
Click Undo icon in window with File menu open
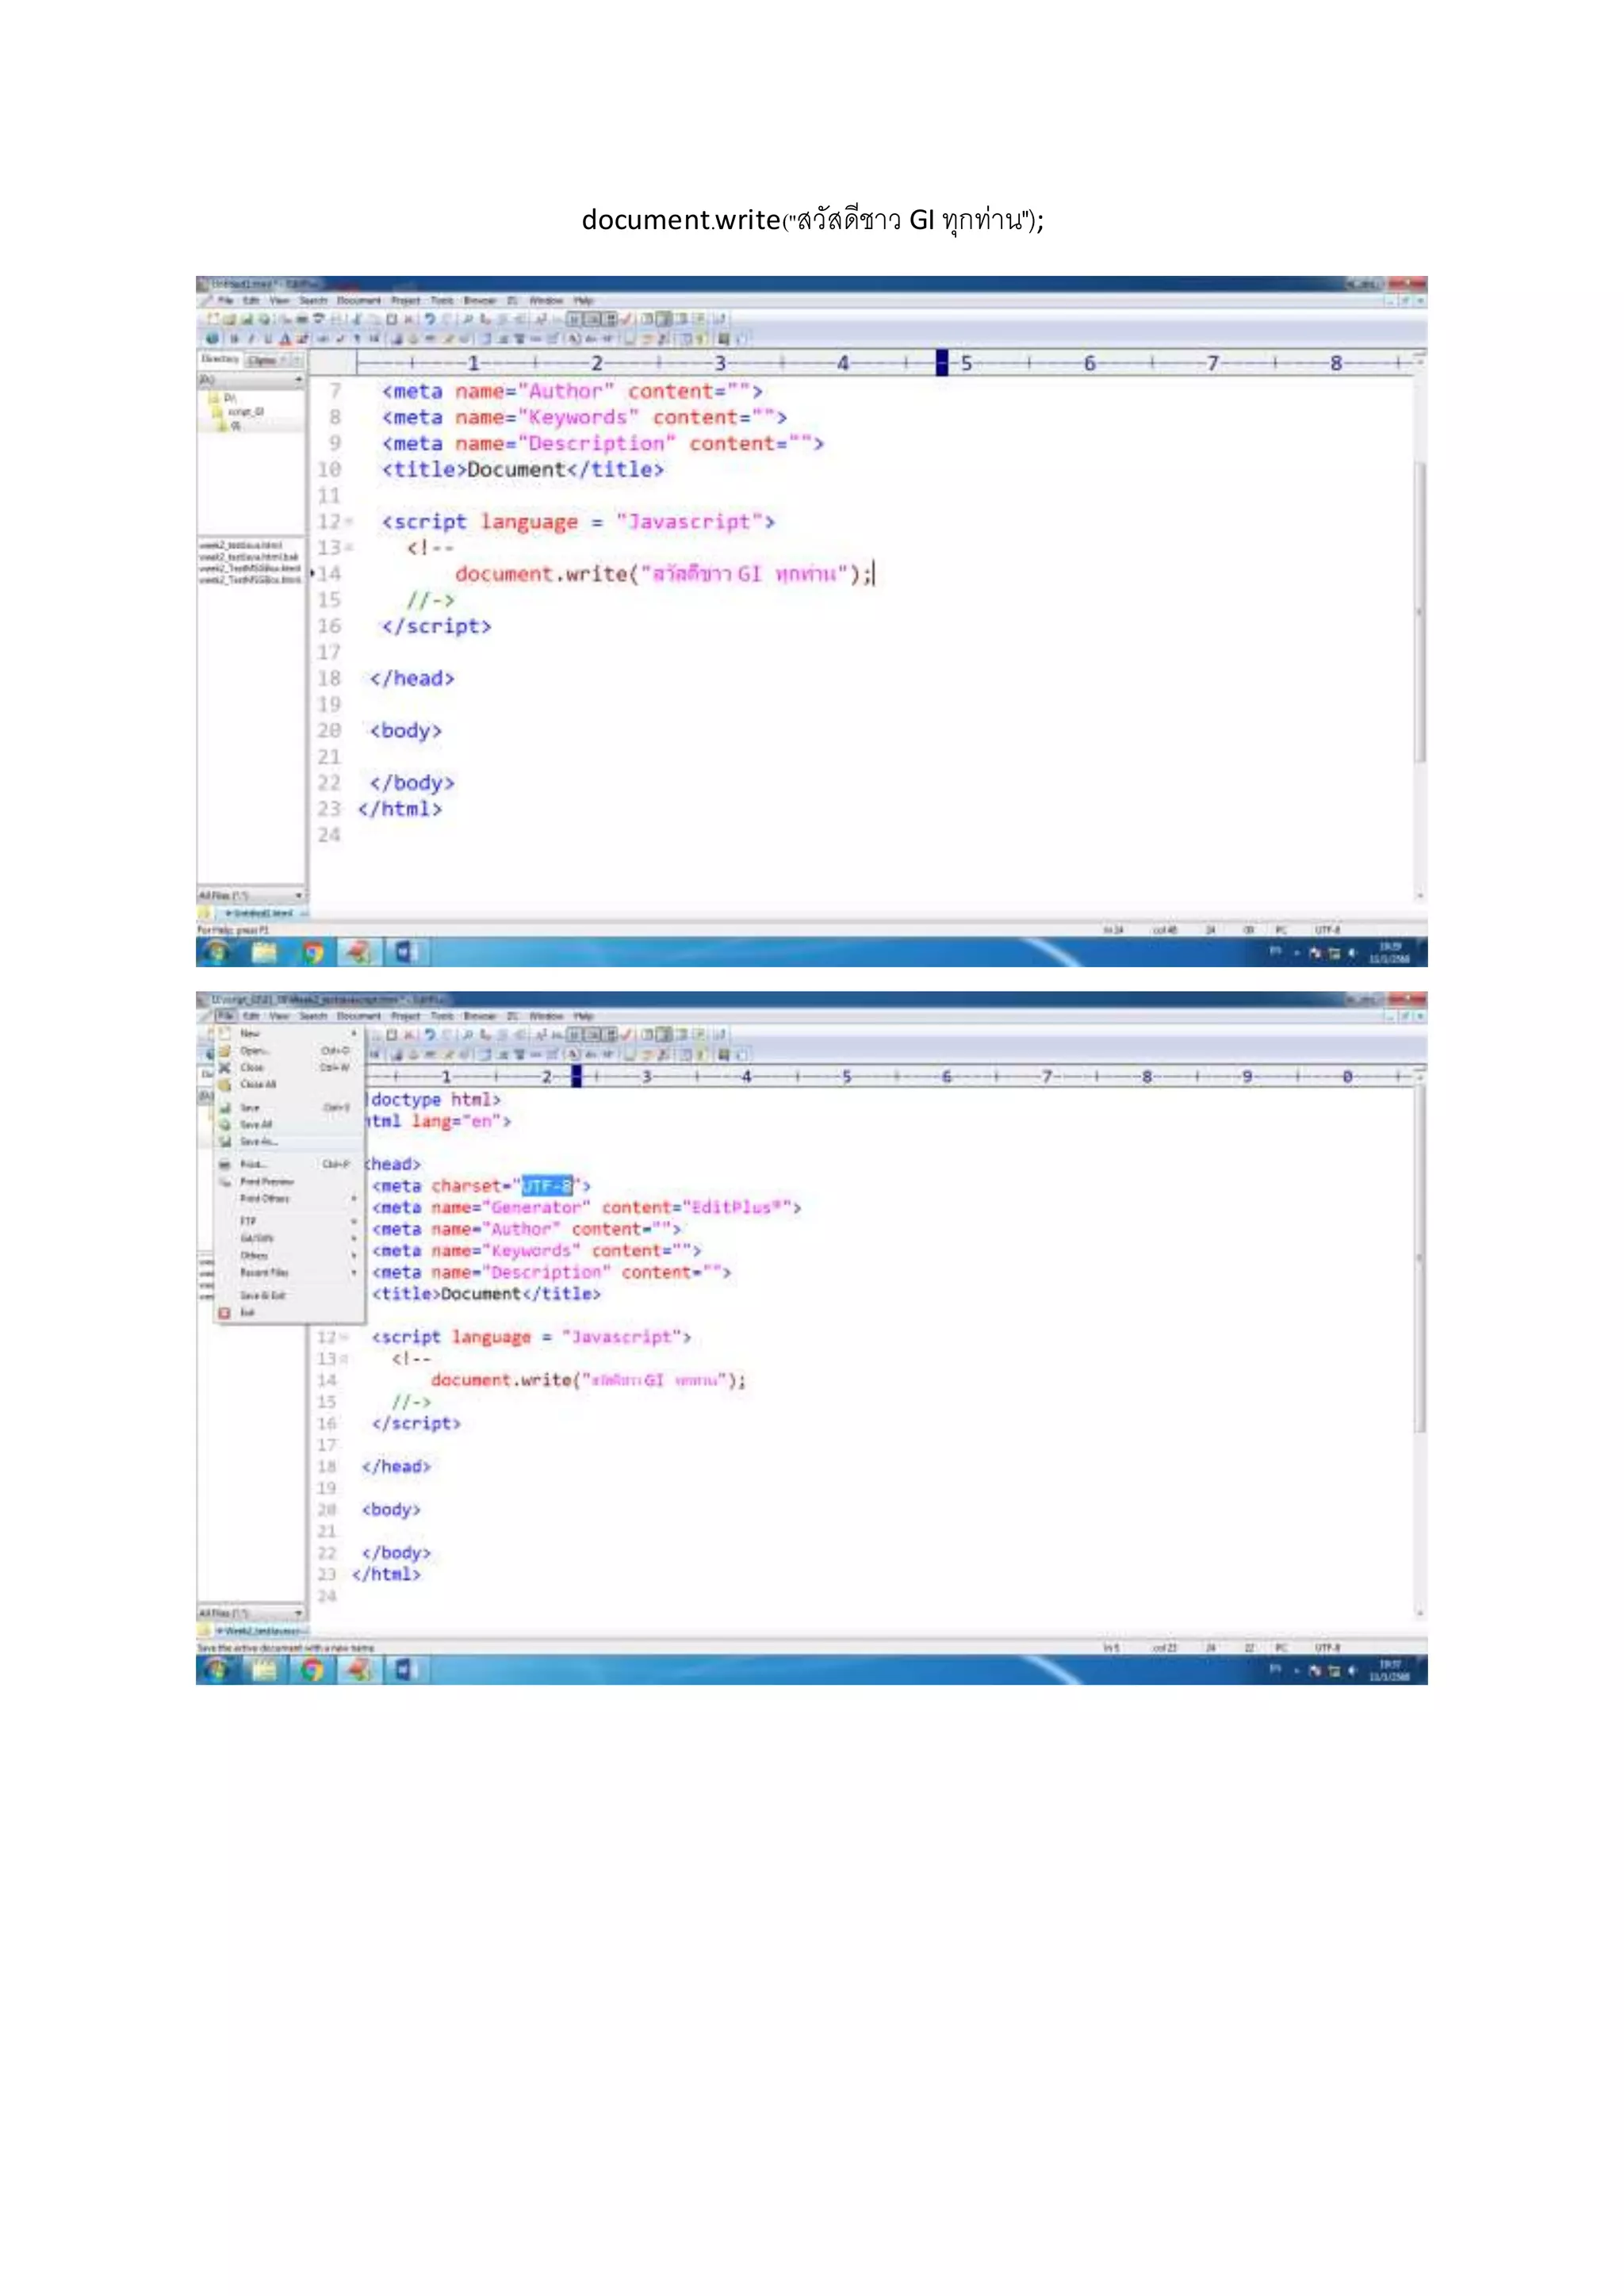430,1035
